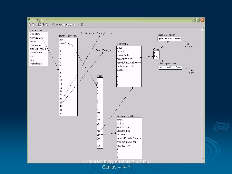Viewport: 232px width, 174px height.
Task: Maximize the Drawing Editor window
Action: 198,20
